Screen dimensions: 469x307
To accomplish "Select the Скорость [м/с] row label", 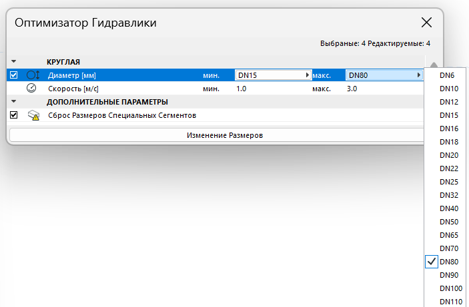I will pyautogui.click(x=73, y=89).
